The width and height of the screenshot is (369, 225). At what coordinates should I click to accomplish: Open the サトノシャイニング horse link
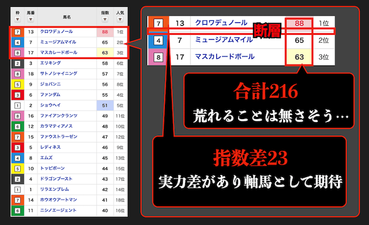[59, 74]
